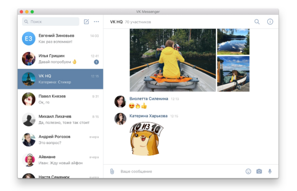The image size is (297, 191).
Task: Click Айвиане's avatar with pink headphones
Action: (x=29, y=160)
